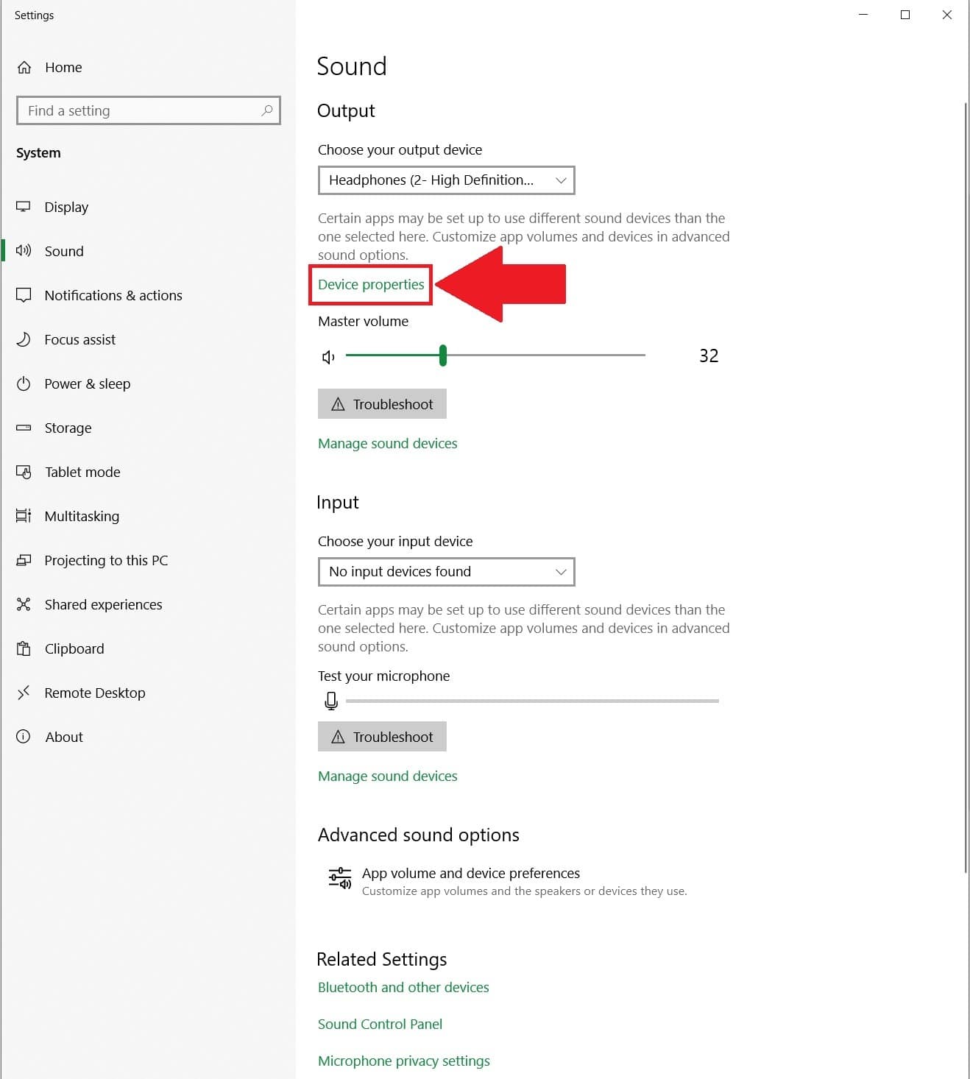The height and width of the screenshot is (1079, 970).
Task: Click the Find a setting search box
Action: 140,110
